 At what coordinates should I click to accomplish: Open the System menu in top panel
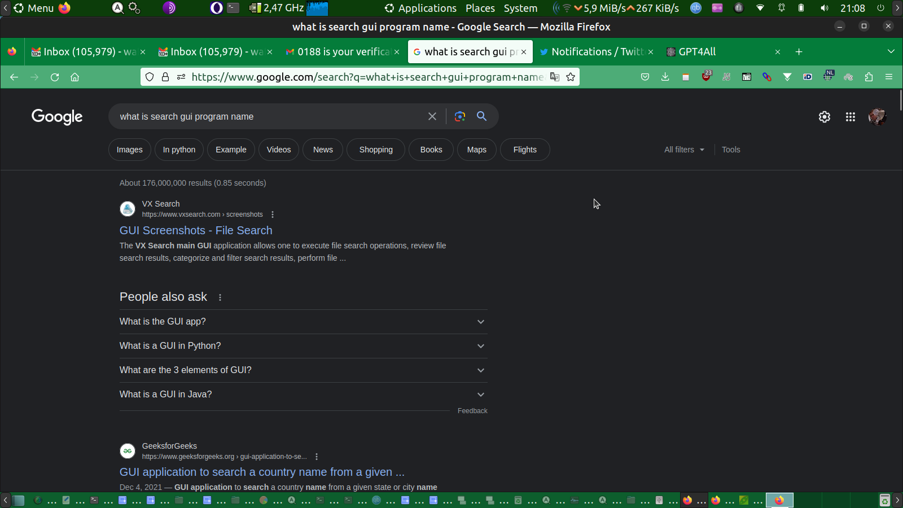[x=520, y=8]
